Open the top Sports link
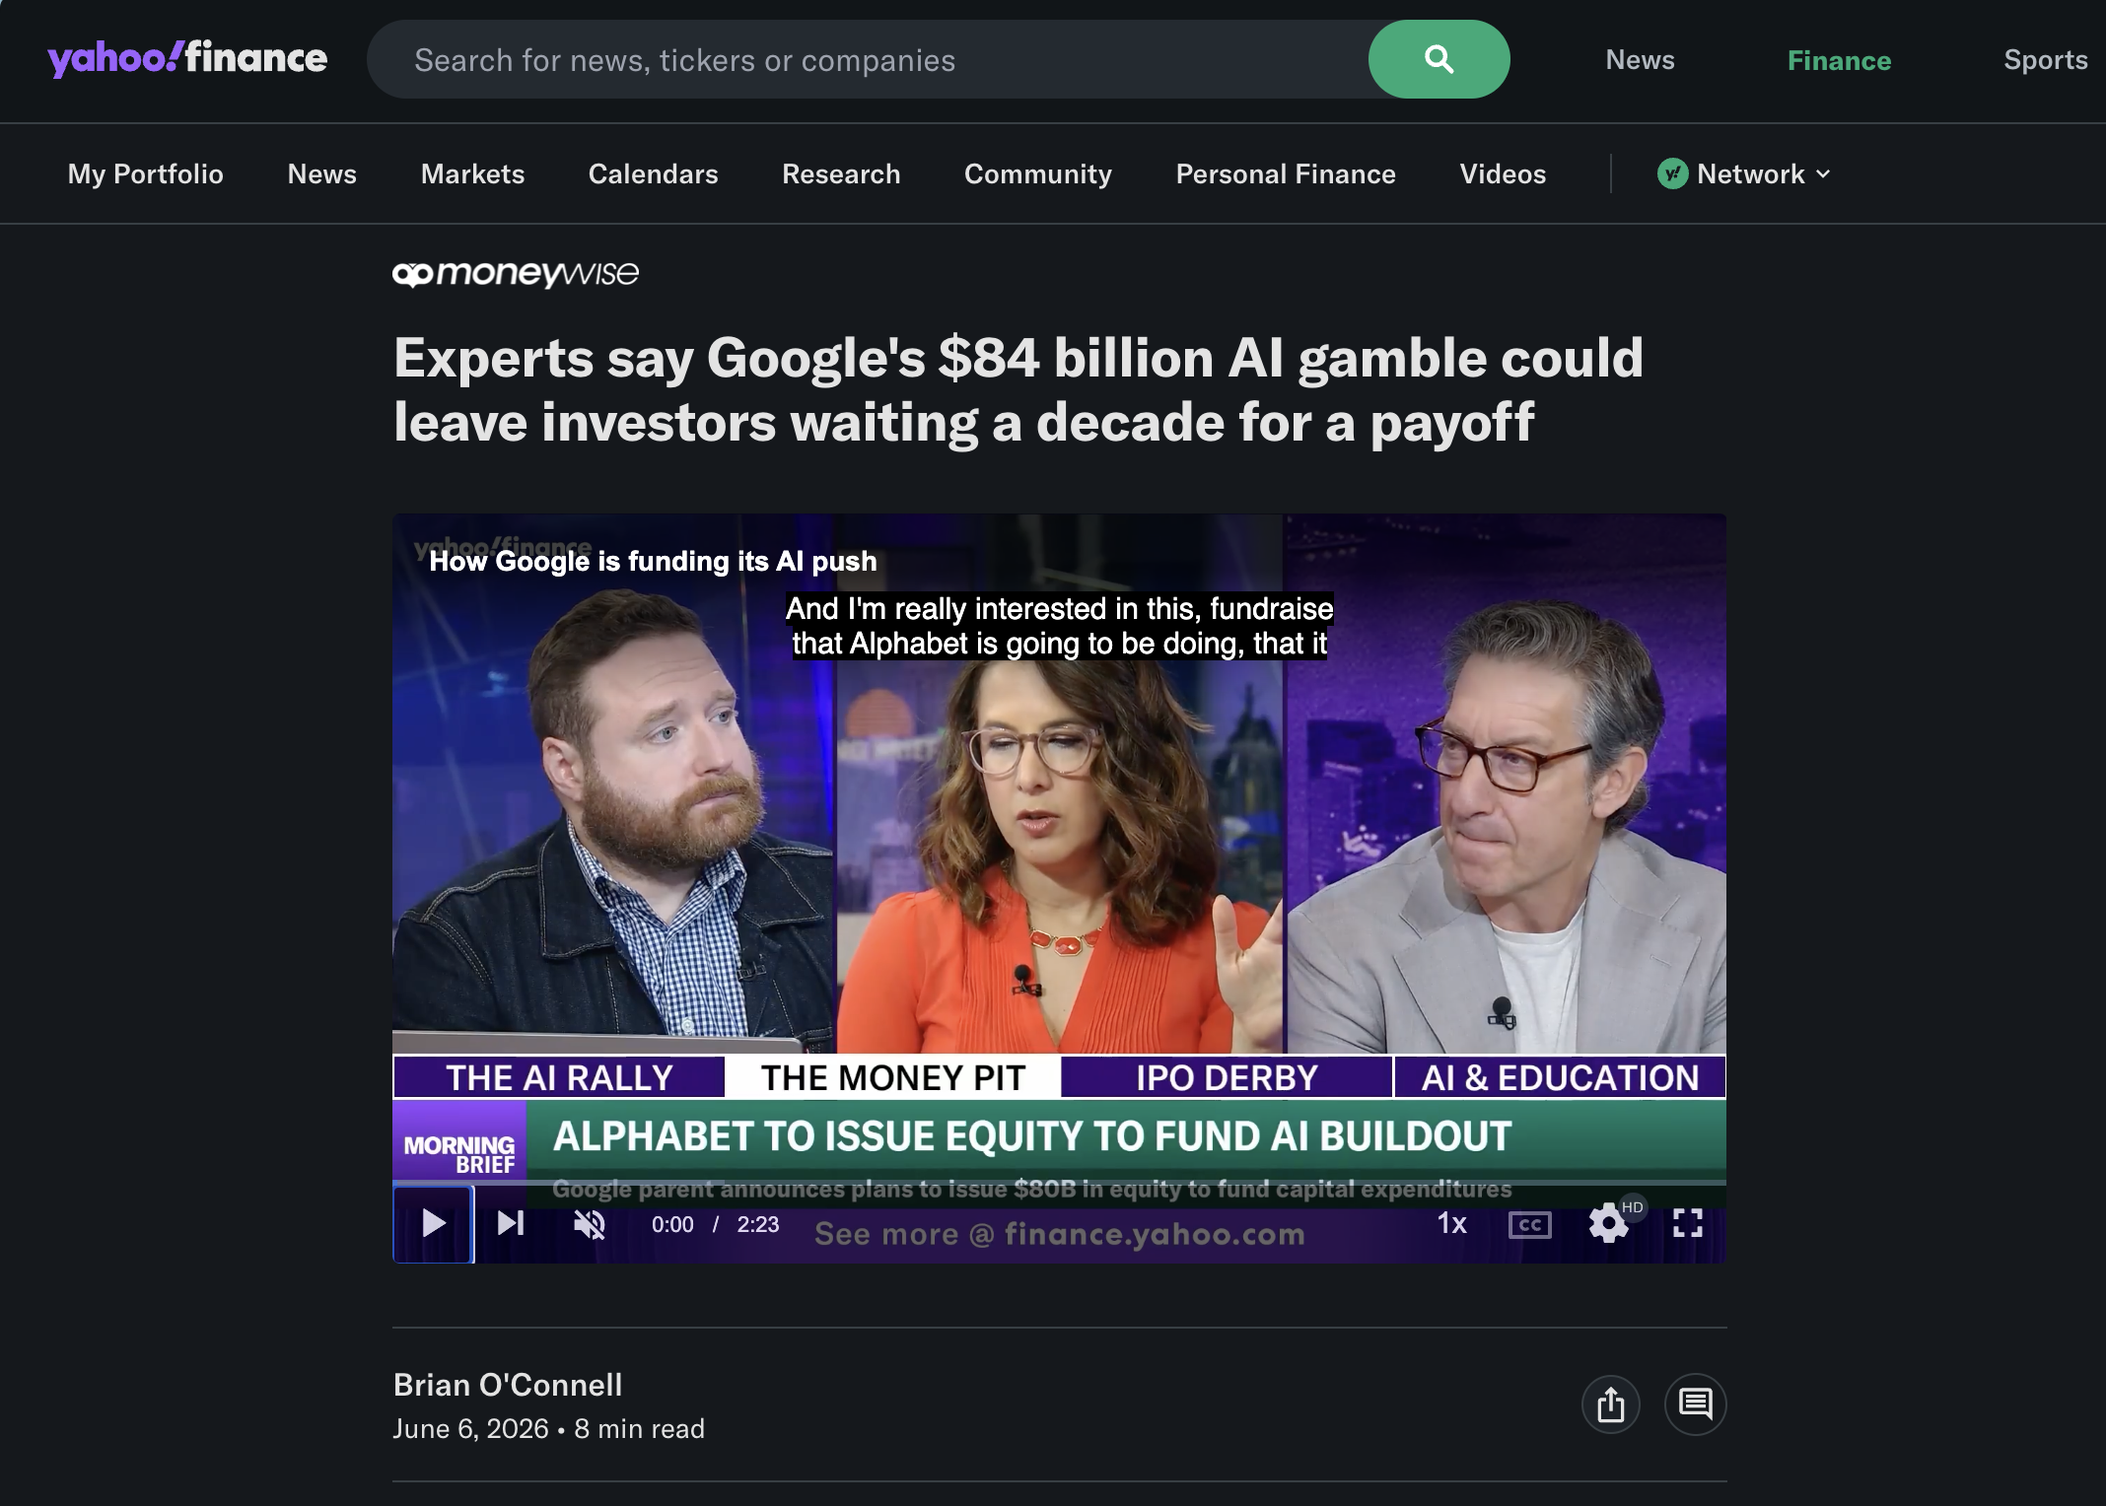Viewport: 2106px width, 1506px height. click(2046, 60)
